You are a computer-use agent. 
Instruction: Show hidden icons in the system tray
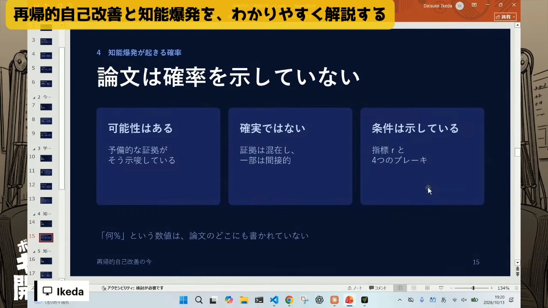pyautogui.click(x=400, y=300)
